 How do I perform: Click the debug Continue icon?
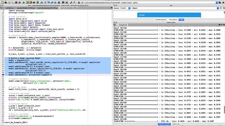coord(56,2)
